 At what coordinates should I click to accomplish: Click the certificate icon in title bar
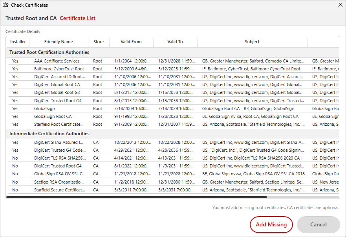pyautogui.click(x=5, y=5)
